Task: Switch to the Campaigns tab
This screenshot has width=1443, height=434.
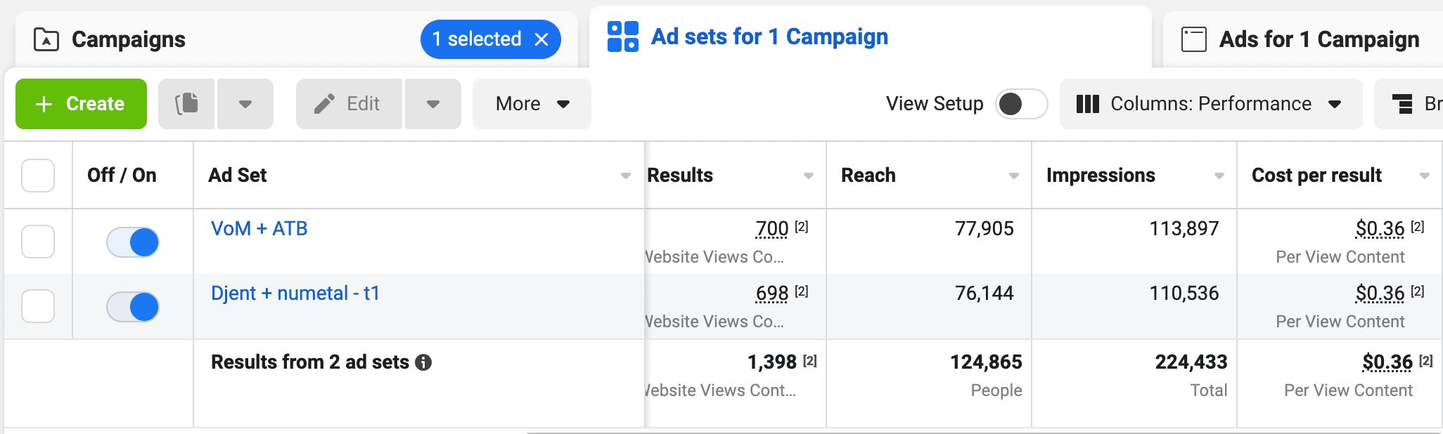Action: coord(129,39)
